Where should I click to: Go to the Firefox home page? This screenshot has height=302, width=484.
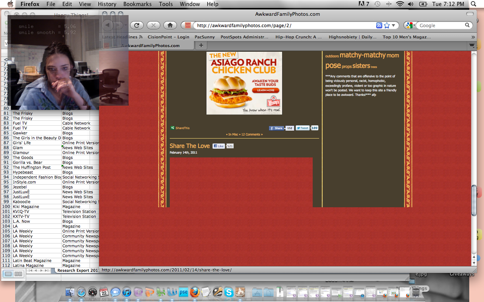(170, 25)
